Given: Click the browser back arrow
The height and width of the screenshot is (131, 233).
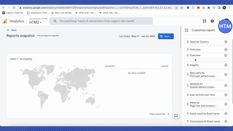Looking at the screenshot, I should click(4, 8).
